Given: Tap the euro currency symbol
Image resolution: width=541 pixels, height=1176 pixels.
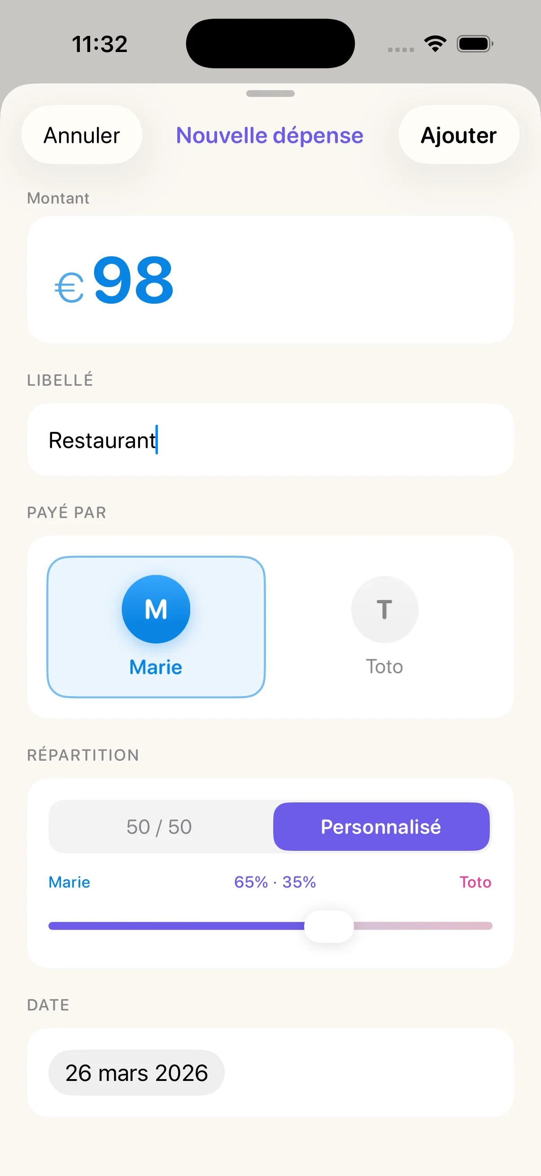Looking at the screenshot, I should pos(70,287).
